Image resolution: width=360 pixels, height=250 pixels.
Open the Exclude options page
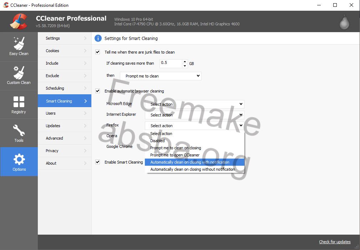(65, 76)
